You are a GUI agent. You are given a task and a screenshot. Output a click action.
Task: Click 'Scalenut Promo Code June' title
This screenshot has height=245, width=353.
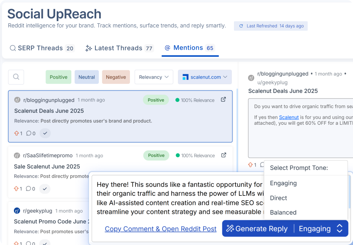tap(51, 221)
